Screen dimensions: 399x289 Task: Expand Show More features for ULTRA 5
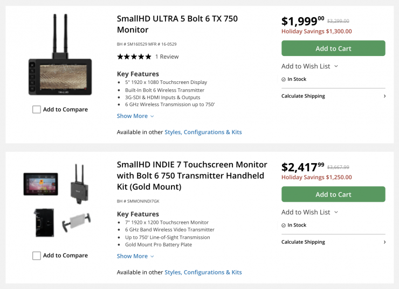click(x=135, y=116)
